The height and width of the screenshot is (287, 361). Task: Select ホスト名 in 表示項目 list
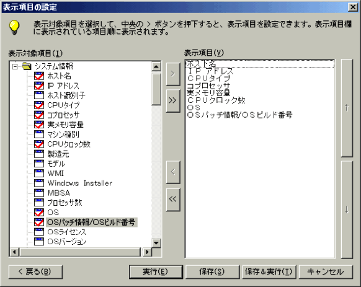click(x=260, y=64)
